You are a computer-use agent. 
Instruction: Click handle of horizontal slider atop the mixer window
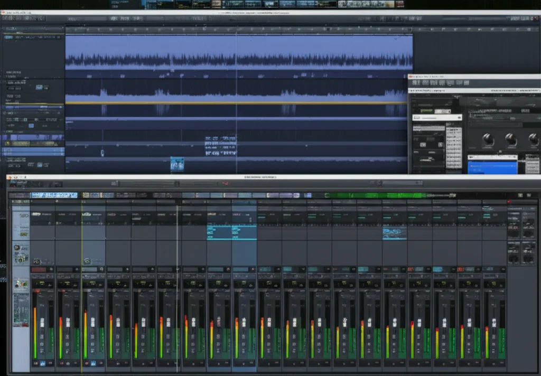176,184
